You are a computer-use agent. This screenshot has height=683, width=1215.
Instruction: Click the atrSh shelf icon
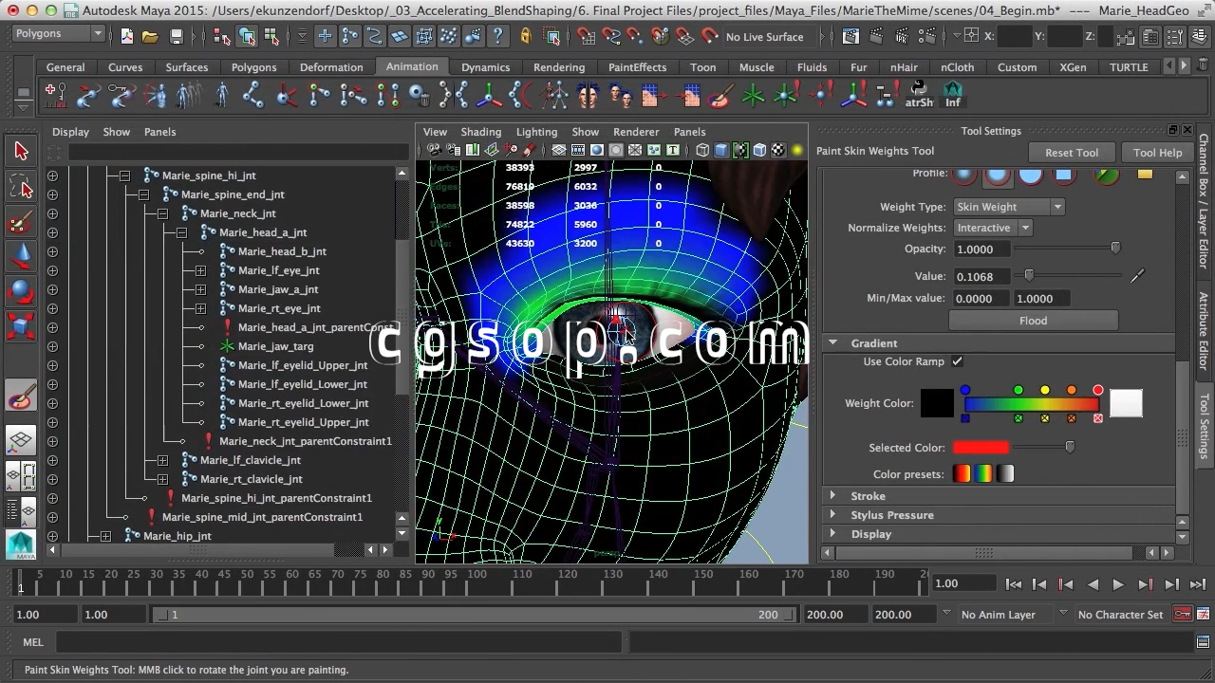[x=919, y=96]
